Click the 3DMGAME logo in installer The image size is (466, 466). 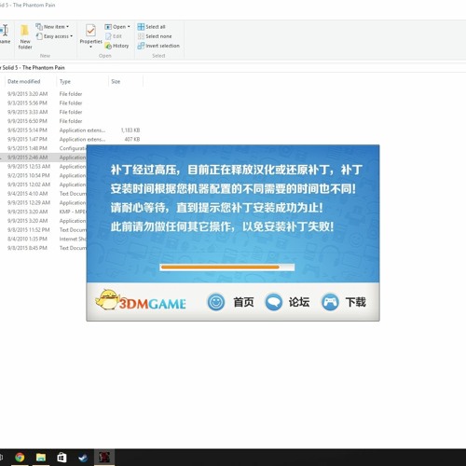pos(141,300)
